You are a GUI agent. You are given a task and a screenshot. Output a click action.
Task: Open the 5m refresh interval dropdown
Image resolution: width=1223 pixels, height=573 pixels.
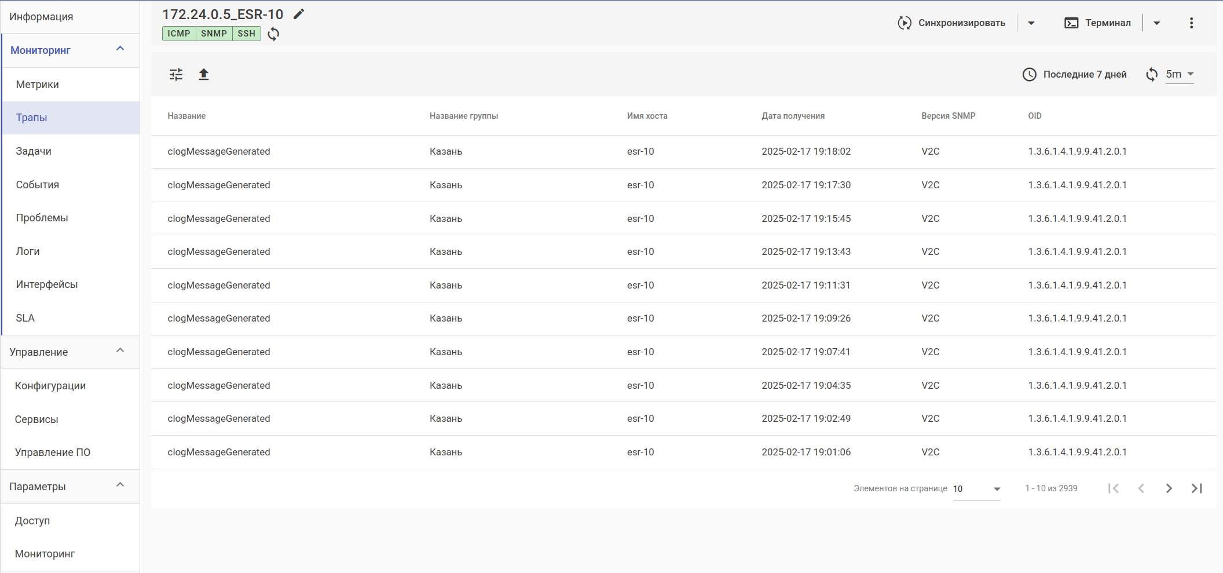tap(1180, 75)
